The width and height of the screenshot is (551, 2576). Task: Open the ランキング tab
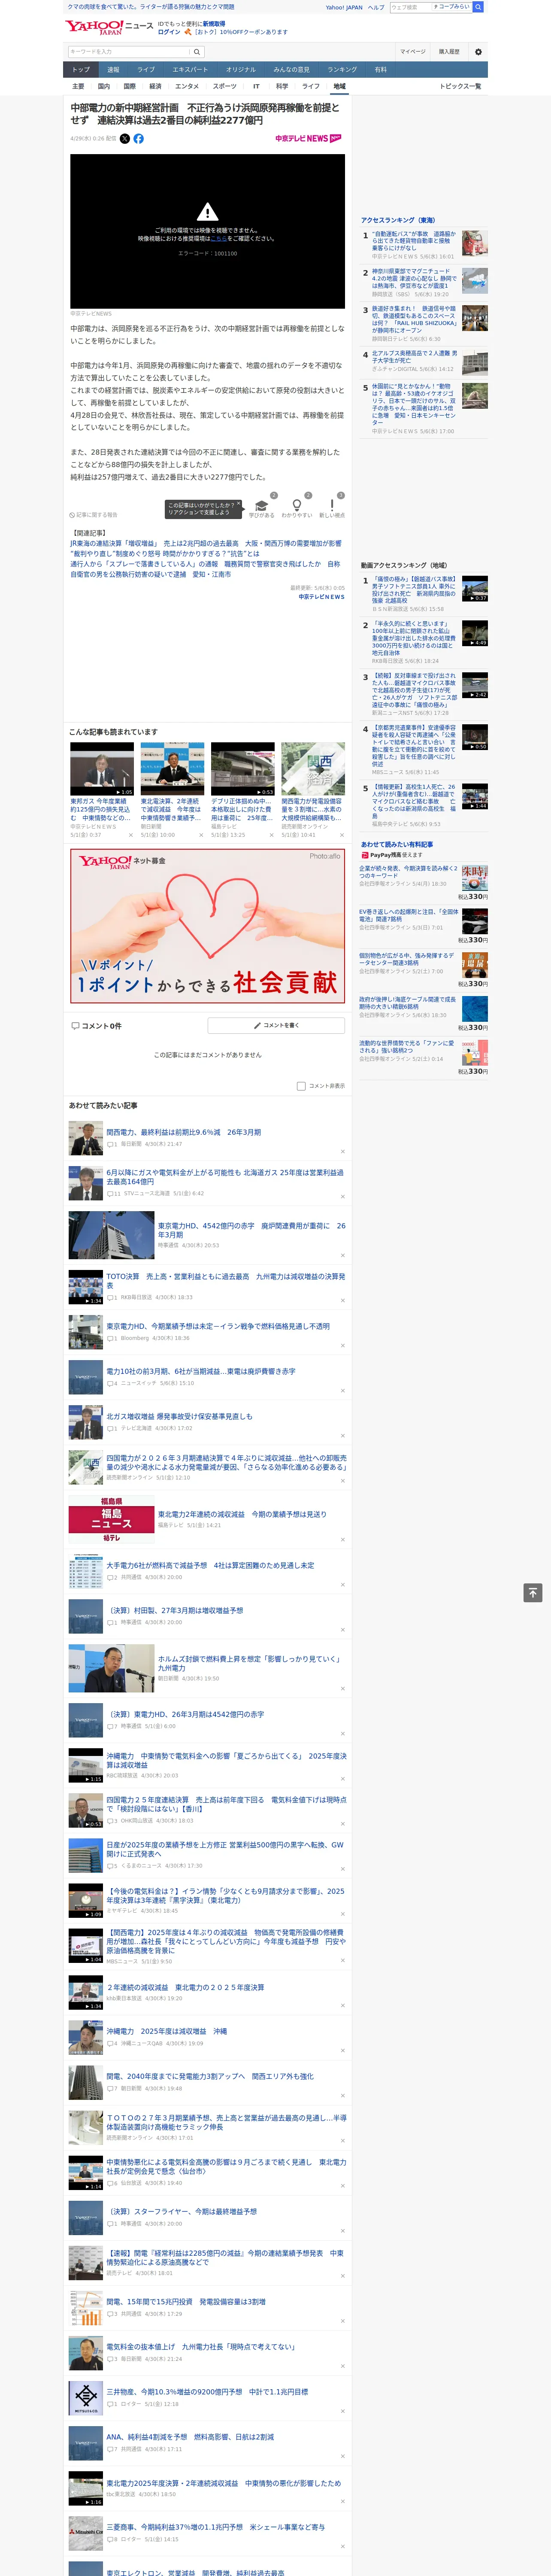pyautogui.click(x=342, y=70)
